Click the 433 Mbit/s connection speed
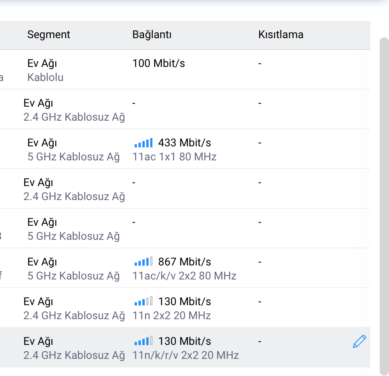The width and height of the screenshot is (389, 376). coord(184,143)
